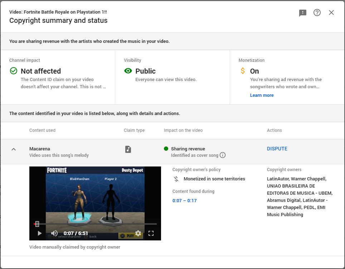
Task: Click the 0:07 / 6:51 time display
Action: tap(76, 233)
